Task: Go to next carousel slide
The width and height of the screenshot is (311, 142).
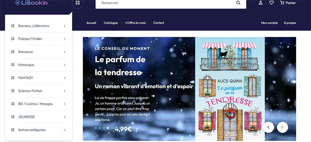Action: 282,127
